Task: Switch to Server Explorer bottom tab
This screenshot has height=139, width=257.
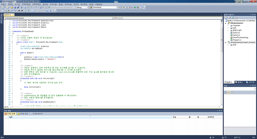Action: [250, 82]
